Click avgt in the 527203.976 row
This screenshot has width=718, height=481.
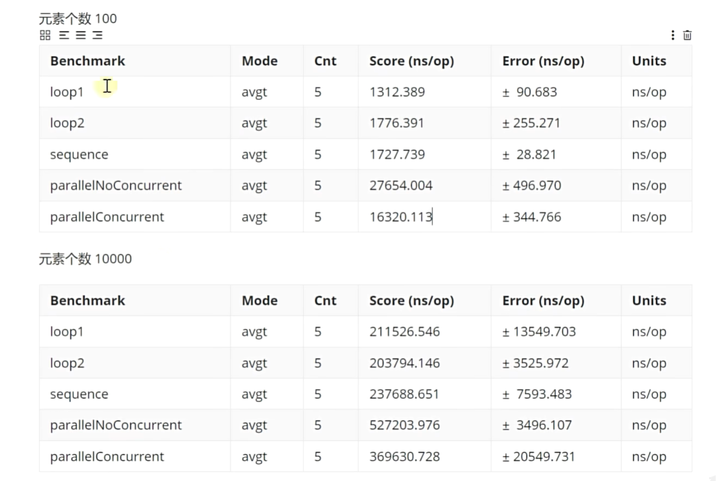pos(254,426)
